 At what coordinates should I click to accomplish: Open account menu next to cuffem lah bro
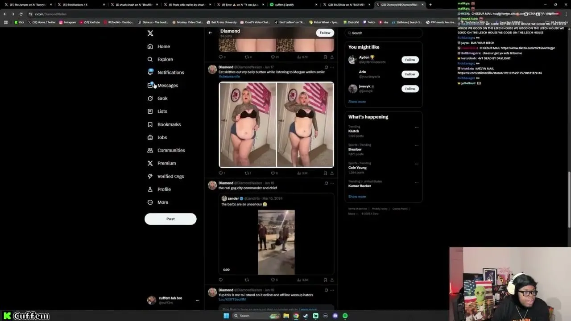[x=197, y=300]
